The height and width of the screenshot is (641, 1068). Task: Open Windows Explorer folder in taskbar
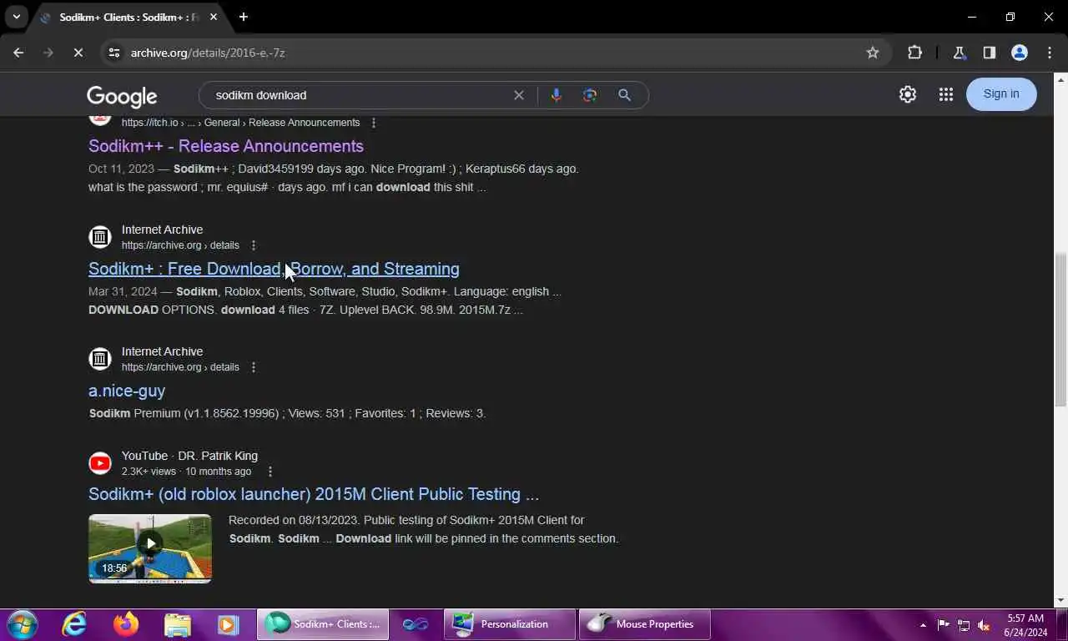[x=177, y=624]
